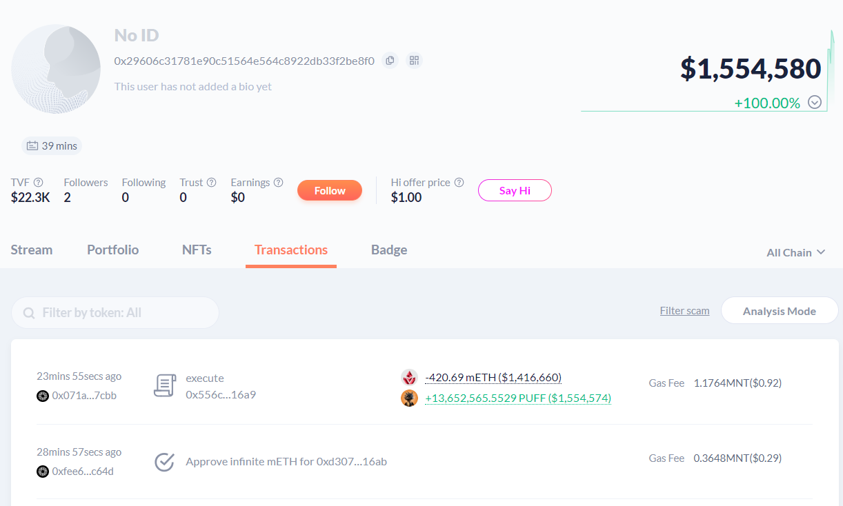The image size is (843, 506).
Task: Expand the portfolio value chevron
Action: pos(815,103)
